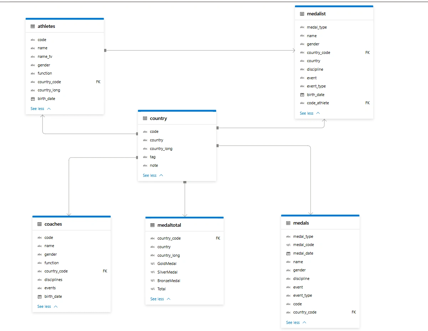
Task: Click abc type icon beside medals event_type
Action: tap(288, 296)
